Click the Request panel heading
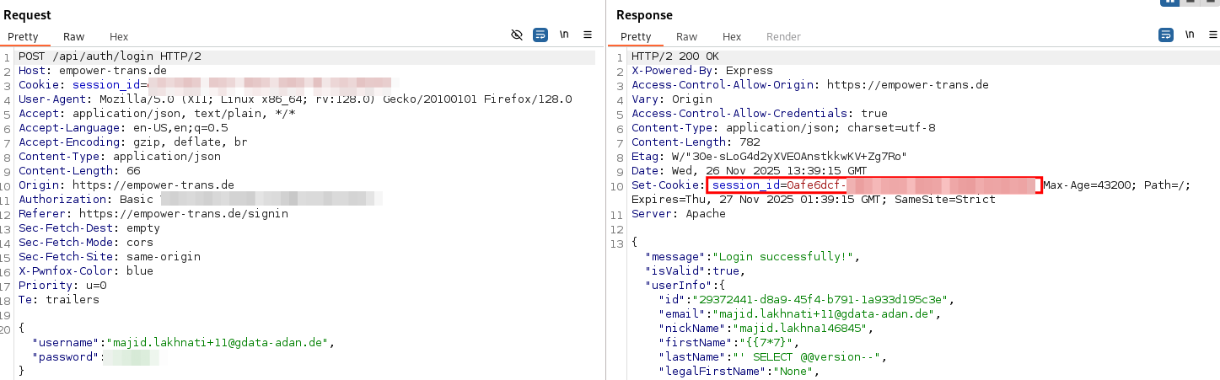Viewport: 1220px width, 380px height. pos(27,15)
